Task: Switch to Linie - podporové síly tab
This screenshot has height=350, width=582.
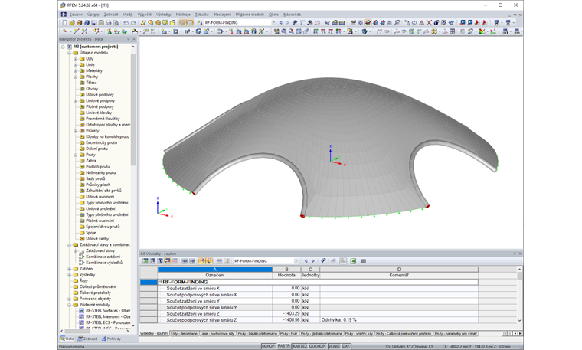Action: [217, 334]
